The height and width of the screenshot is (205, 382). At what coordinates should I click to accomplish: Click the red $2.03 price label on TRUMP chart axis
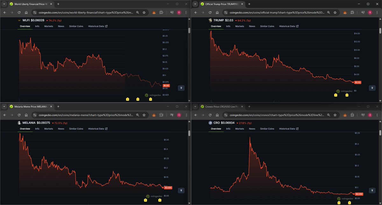pyautogui.click(x=357, y=82)
